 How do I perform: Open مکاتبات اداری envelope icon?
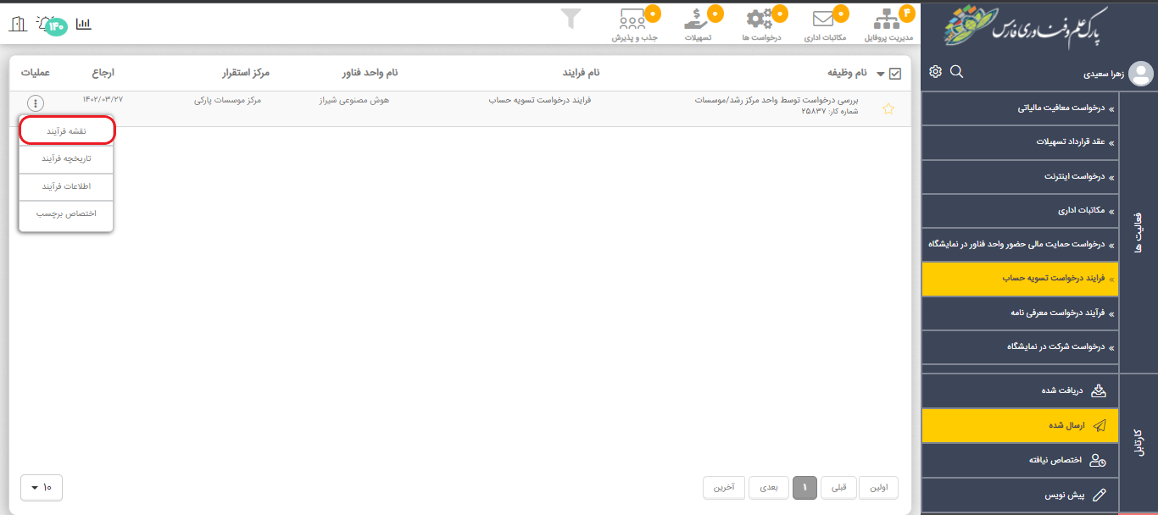click(x=824, y=20)
